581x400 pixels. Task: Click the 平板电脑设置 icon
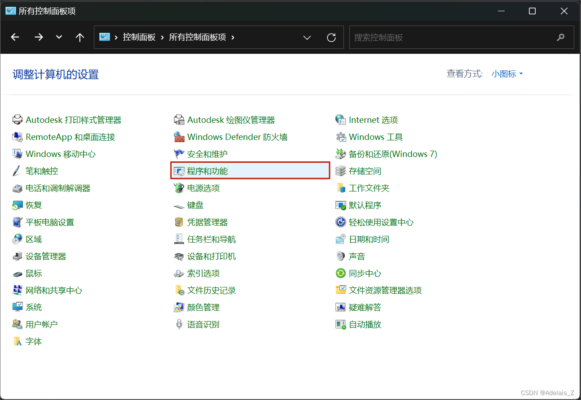pyautogui.click(x=18, y=222)
